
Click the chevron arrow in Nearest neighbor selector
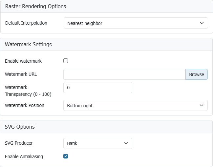tap(202, 23)
